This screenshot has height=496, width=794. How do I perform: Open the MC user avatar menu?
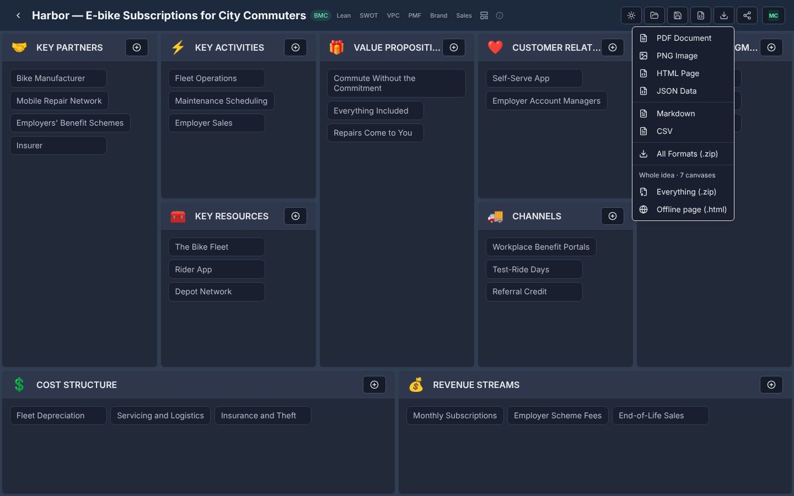[774, 15]
